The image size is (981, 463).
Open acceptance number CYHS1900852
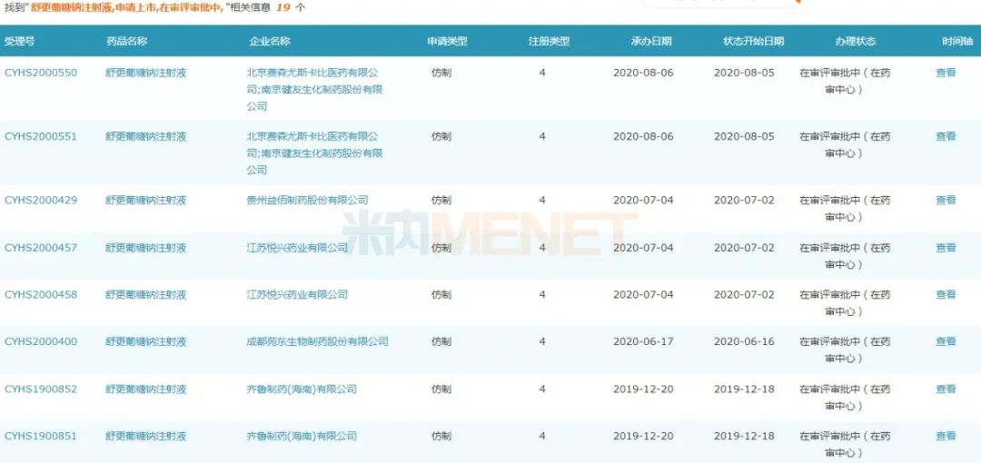pos(41,389)
